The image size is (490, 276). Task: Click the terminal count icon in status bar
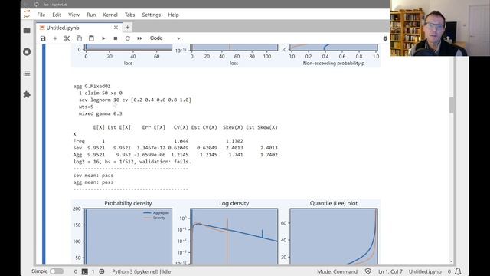coord(85,271)
